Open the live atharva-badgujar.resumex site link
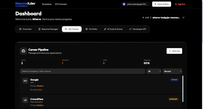The width and height of the screenshot is (203, 109). pos(166,17)
